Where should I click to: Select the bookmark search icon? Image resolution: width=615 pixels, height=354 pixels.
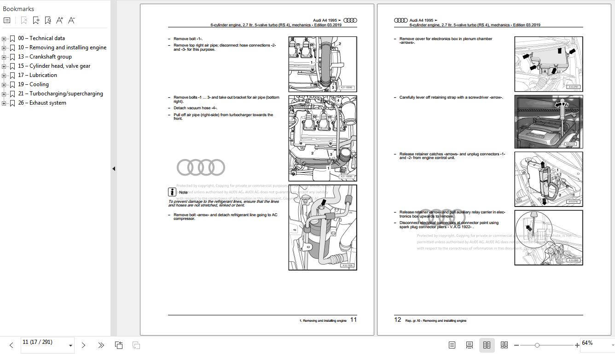tap(47, 20)
